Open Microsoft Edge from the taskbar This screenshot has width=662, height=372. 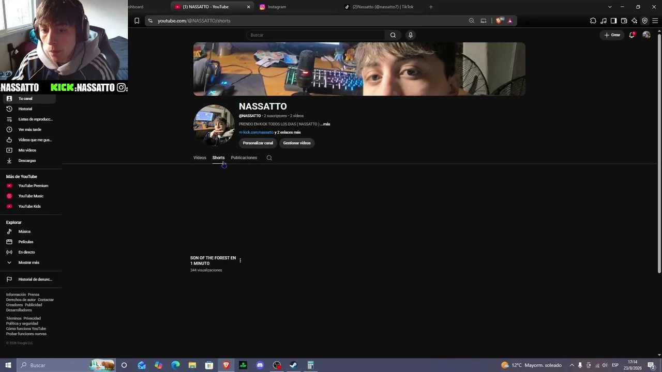pyautogui.click(x=175, y=365)
